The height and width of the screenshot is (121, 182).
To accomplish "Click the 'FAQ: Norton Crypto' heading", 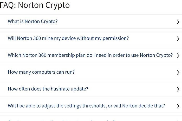I will coord(35,5).
